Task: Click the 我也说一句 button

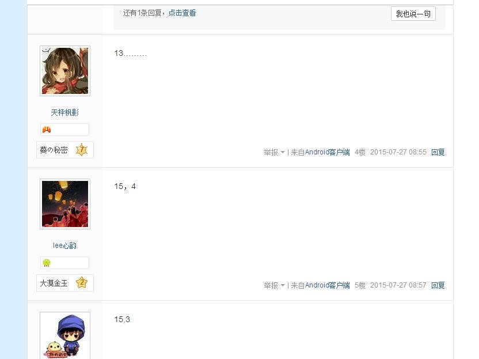Action: pos(413,14)
